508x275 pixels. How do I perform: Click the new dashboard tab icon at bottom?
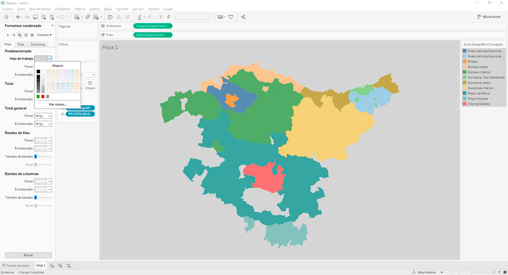60,266
